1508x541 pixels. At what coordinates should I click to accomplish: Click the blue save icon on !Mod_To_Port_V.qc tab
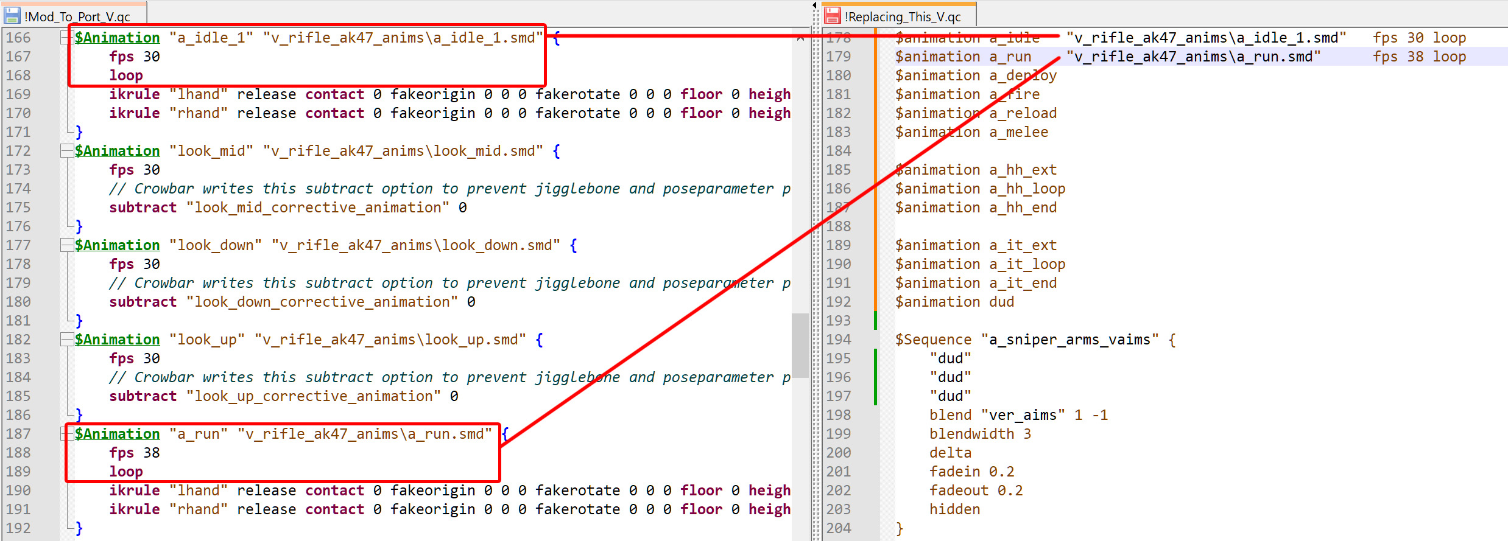(x=12, y=15)
